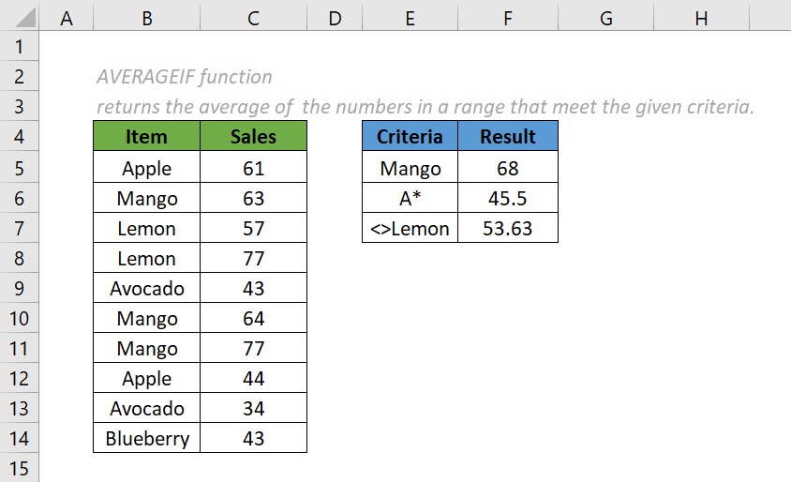Click the AVERAGEIF function title text
791x482 pixels.
(x=185, y=77)
